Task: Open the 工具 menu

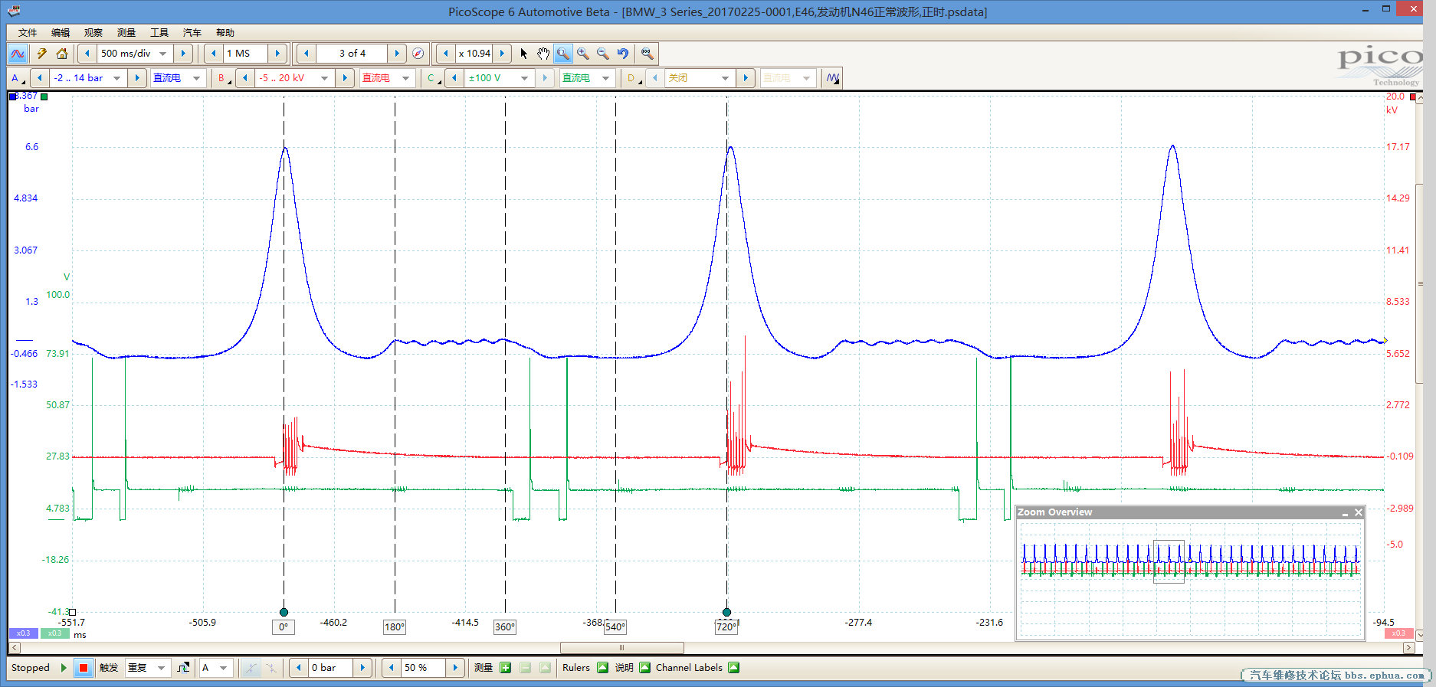Action: pos(159,32)
